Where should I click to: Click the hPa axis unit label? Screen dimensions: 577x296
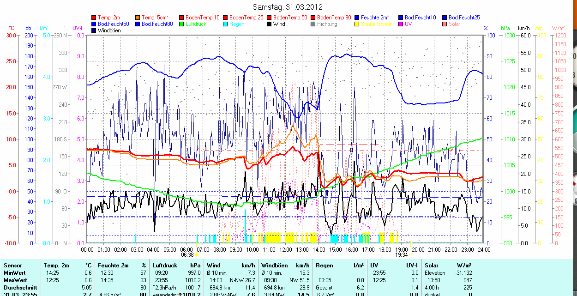click(x=505, y=29)
